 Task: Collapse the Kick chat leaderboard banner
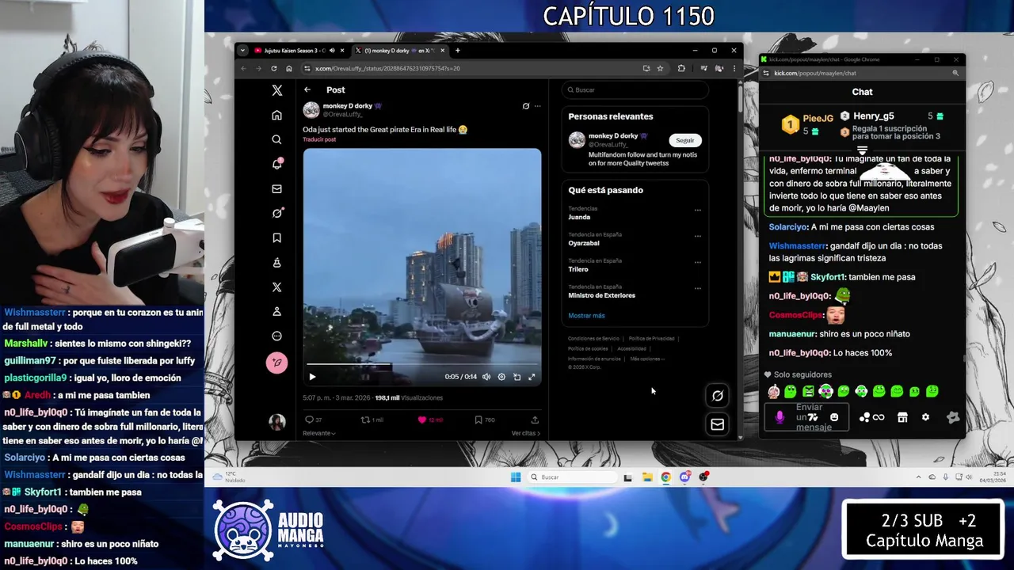point(863,150)
